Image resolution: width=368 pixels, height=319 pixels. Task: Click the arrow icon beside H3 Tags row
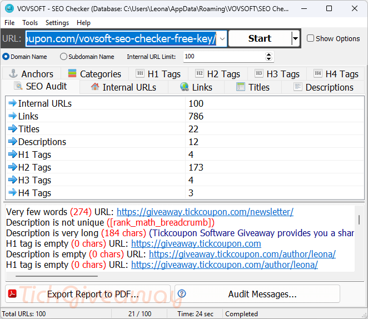(12, 180)
